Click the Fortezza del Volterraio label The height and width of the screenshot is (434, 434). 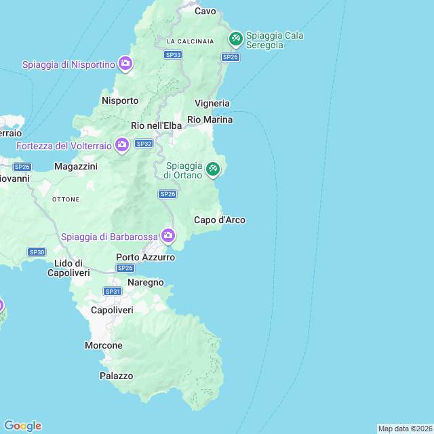(x=64, y=146)
